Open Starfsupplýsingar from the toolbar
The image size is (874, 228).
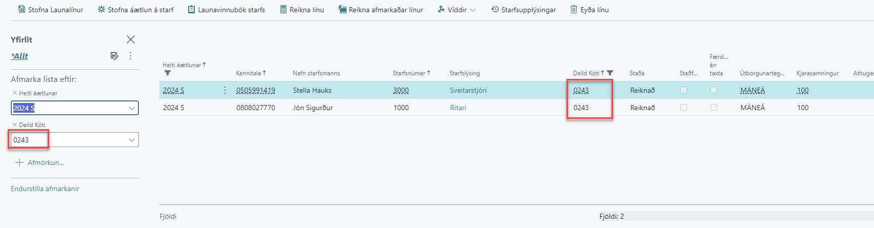523,10
